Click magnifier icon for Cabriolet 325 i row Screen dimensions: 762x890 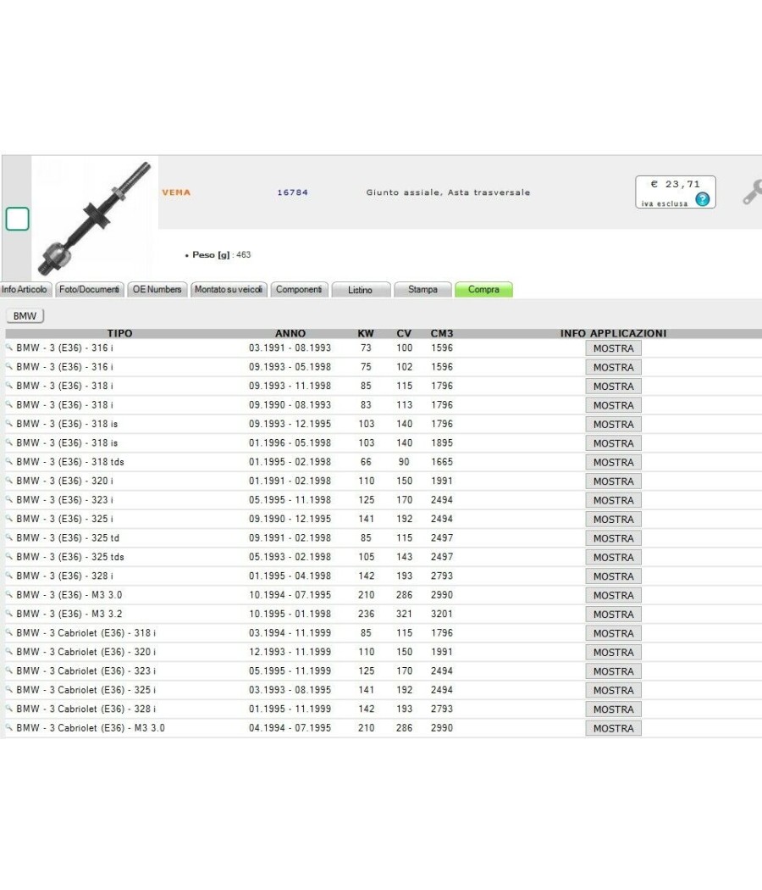[9, 689]
